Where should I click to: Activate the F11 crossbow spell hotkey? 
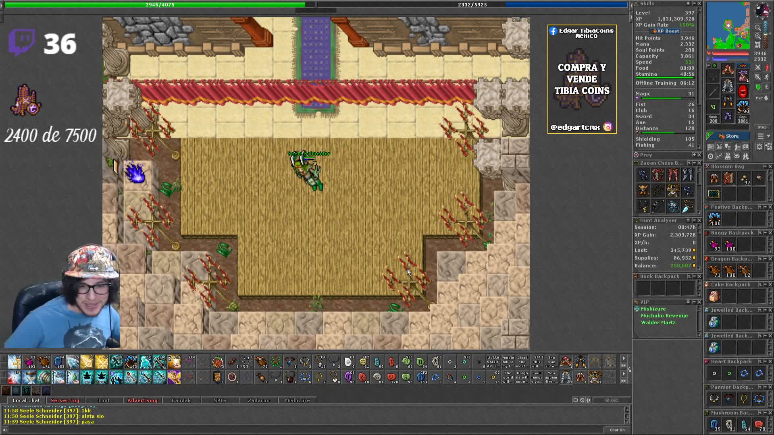click(160, 362)
